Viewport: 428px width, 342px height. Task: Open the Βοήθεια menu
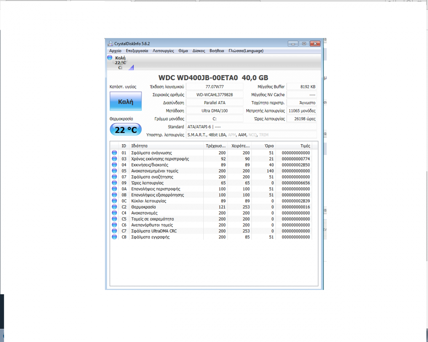point(217,51)
